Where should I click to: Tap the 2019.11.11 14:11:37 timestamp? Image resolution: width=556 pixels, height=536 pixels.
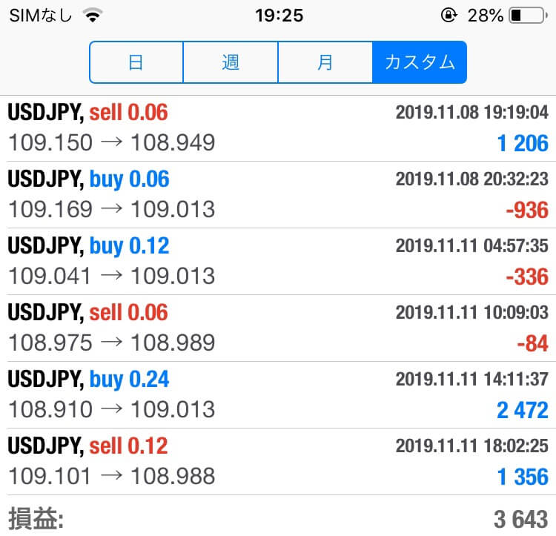pos(472,379)
